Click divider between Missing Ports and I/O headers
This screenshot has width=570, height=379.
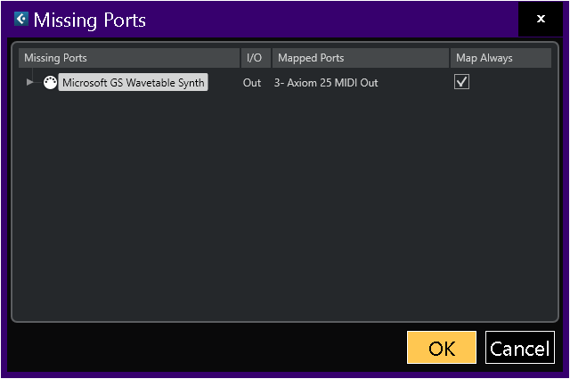tap(240, 58)
